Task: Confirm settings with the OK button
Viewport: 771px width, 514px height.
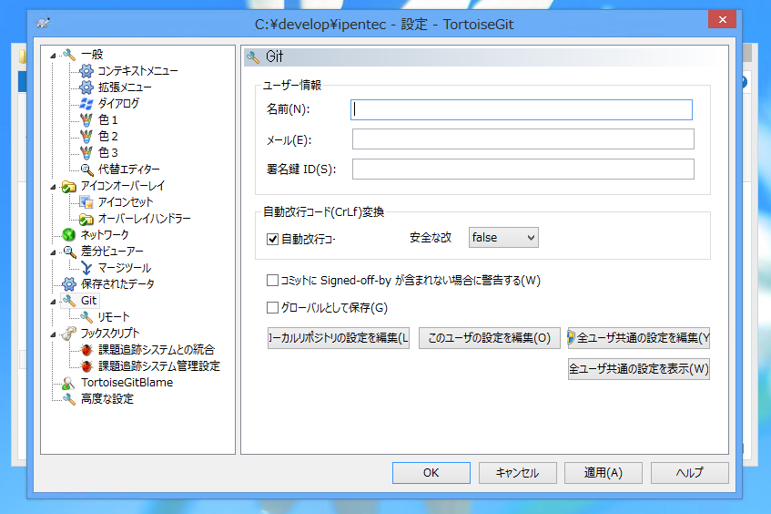Action: [x=431, y=473]
